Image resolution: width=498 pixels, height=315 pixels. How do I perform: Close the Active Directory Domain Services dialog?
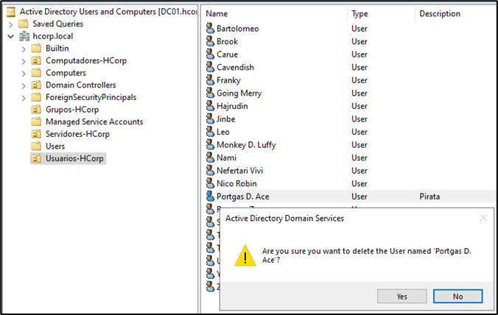[x=483, y=218]
